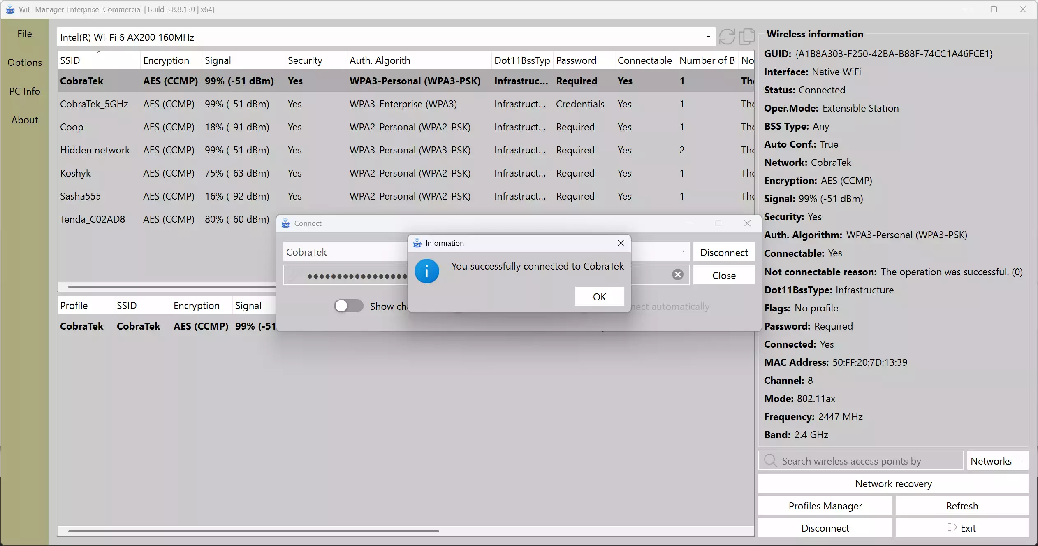Click the search wireless access points field
The height and width of the screenshot is (546, 1038).
pos(861,461)
